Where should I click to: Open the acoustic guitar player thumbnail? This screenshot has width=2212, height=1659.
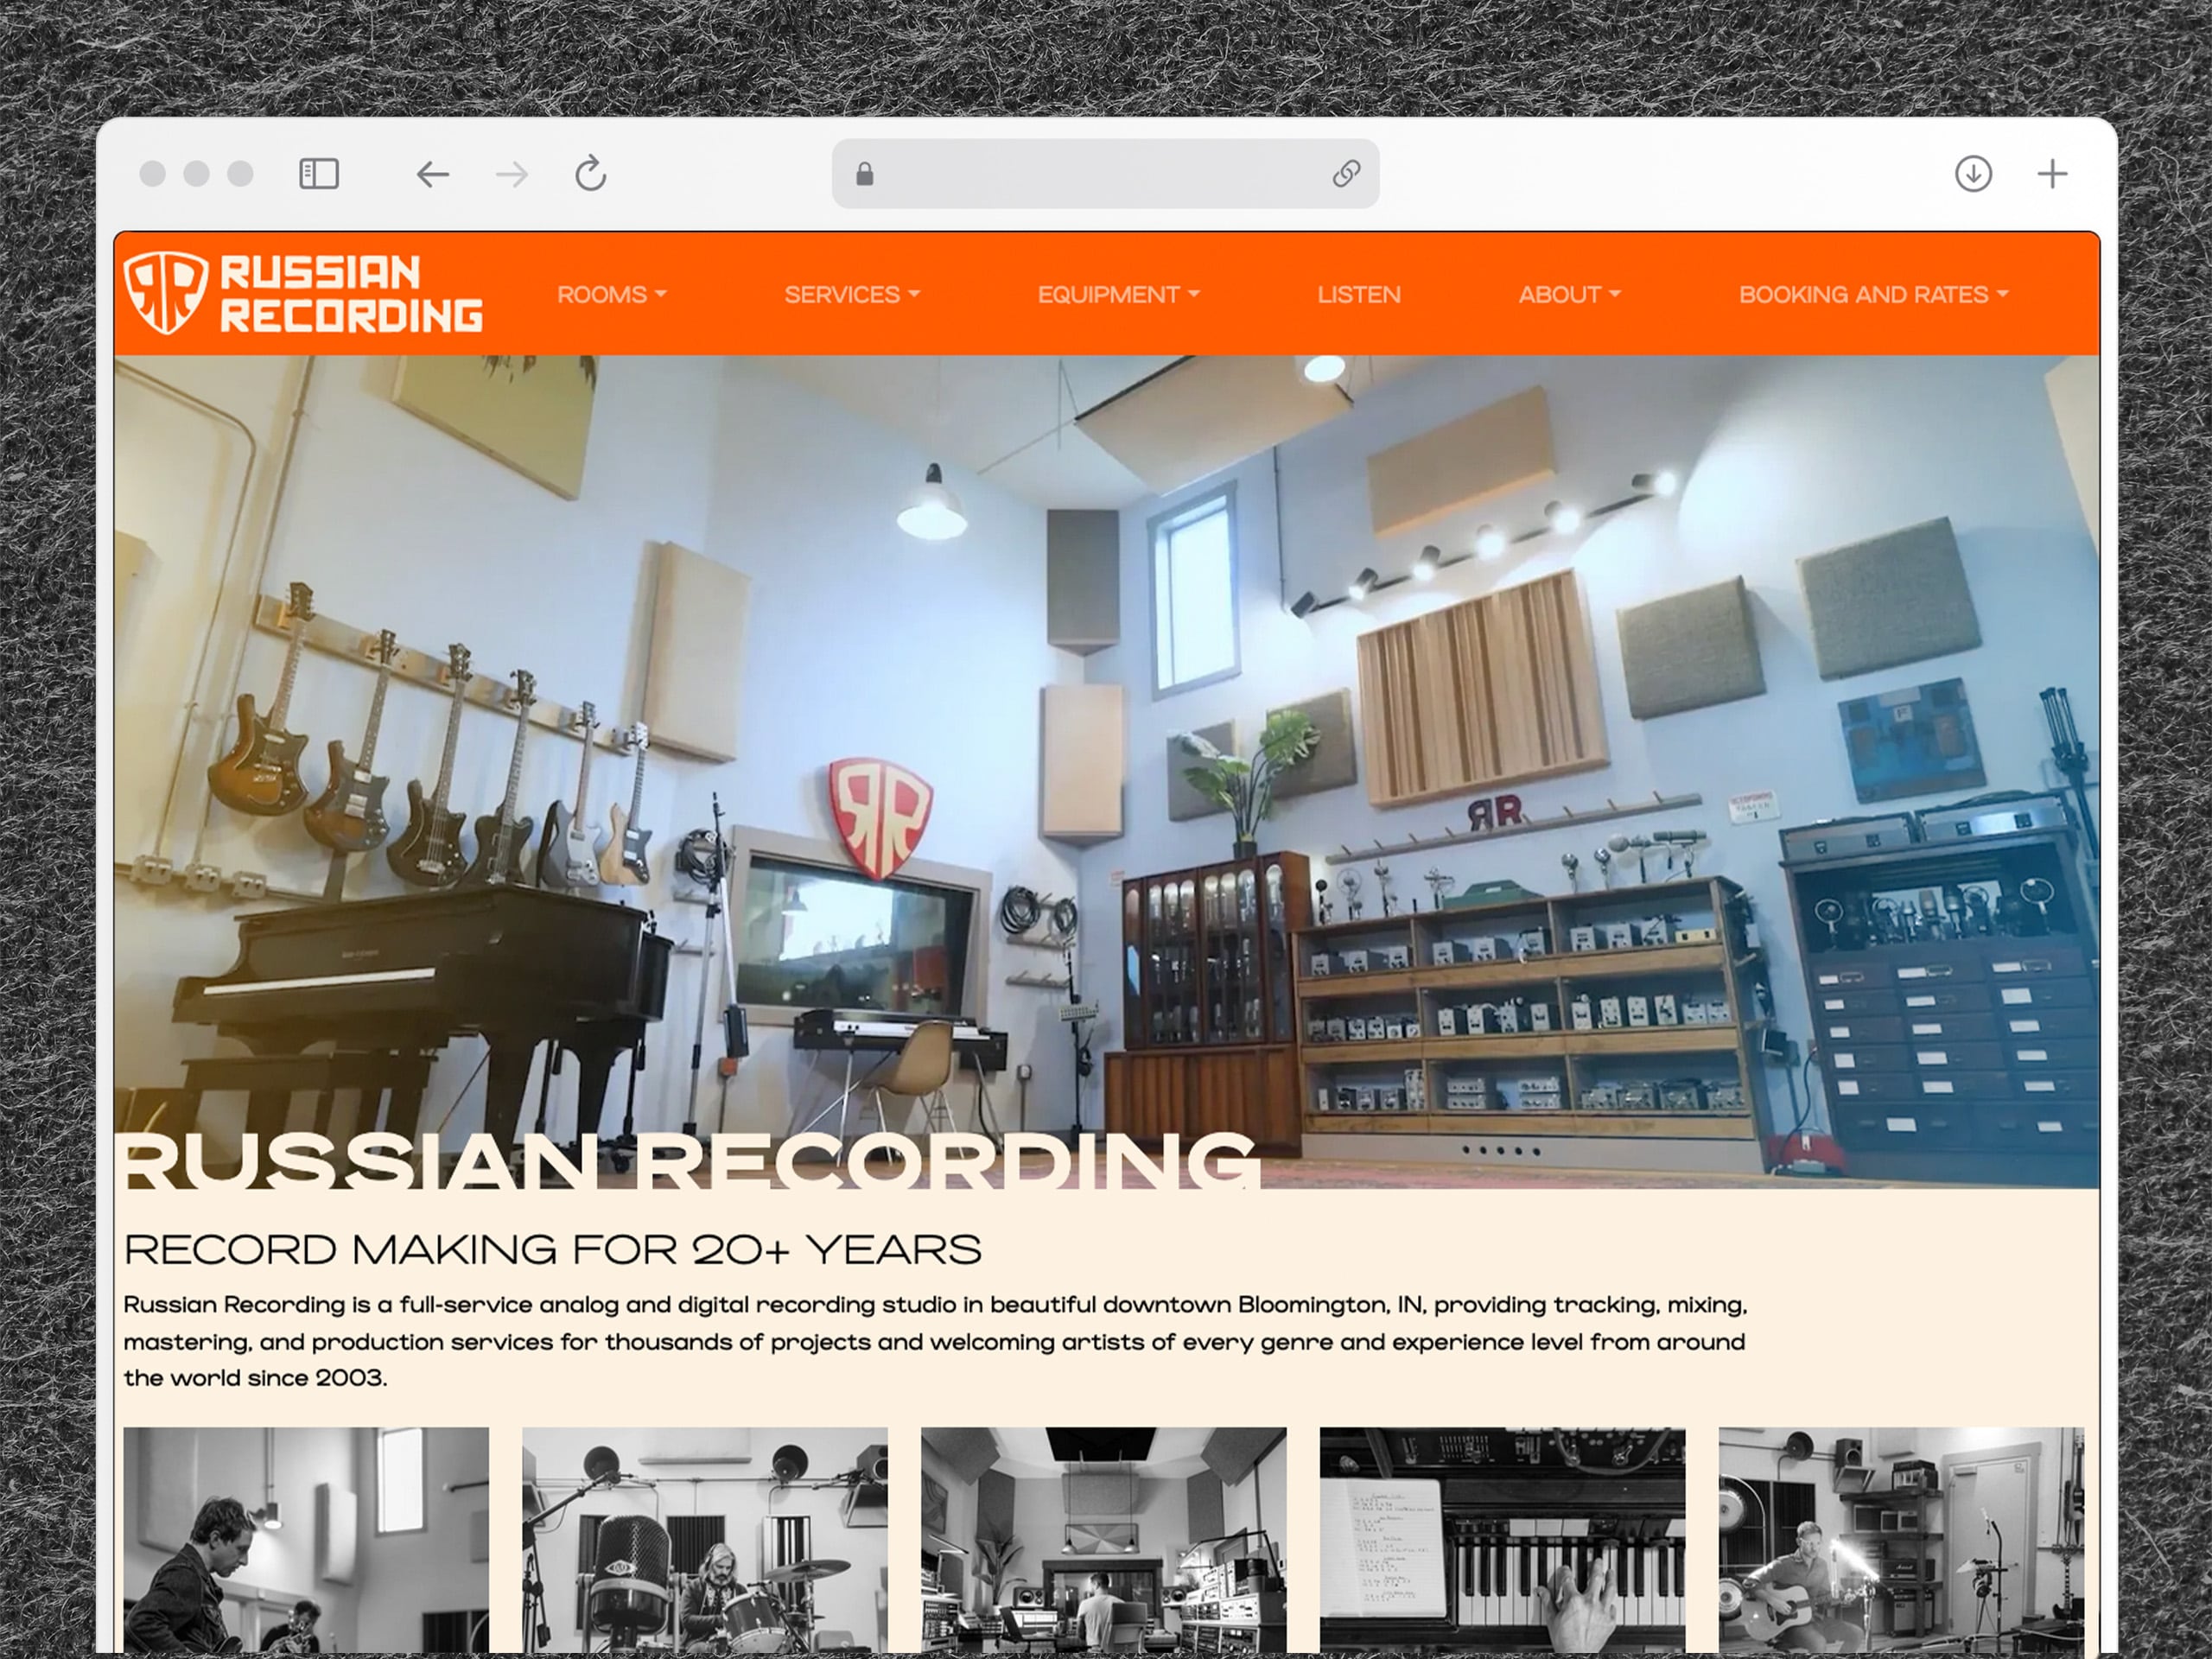click(x=1900, y=1540)
